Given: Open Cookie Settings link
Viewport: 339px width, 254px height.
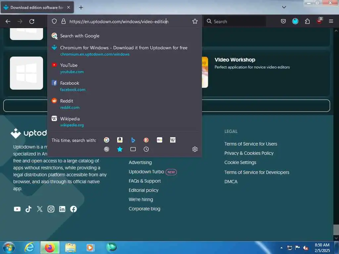Looking at the screenshot, I should pos(240,162).
